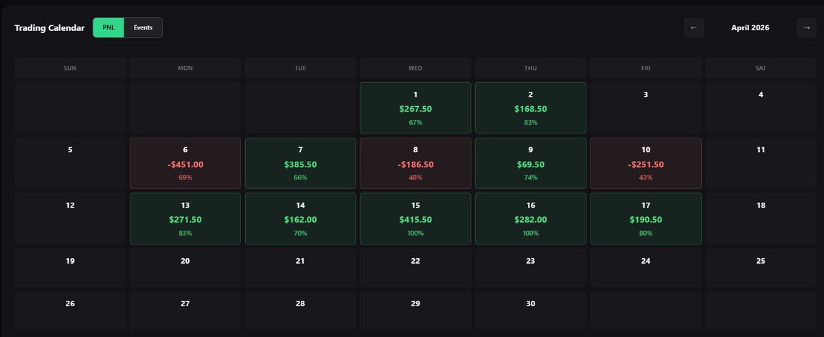Open April 1 cell with $267.50 profit
Viewport: 824px width, 337px height.
pyautogui.click(x=415, y=108)
